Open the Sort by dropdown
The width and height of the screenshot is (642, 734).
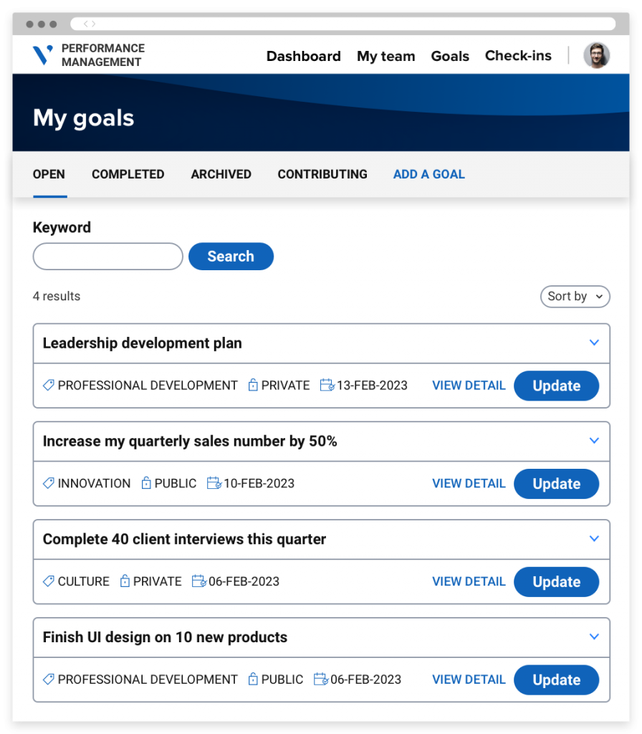575,296
